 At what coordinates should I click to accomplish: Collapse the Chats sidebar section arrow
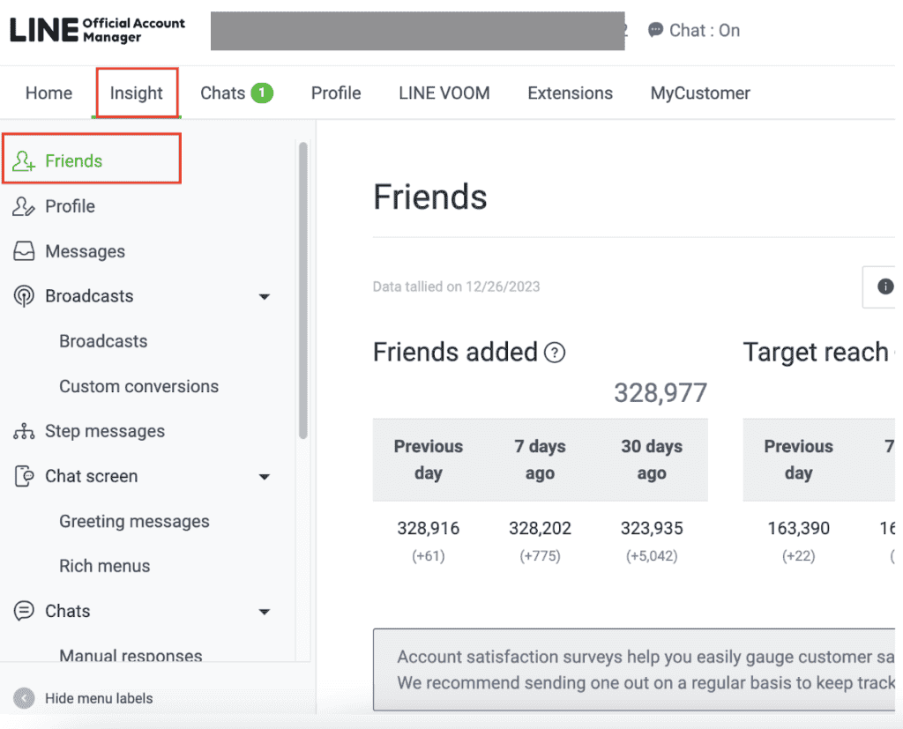click(x=265, y=612)
